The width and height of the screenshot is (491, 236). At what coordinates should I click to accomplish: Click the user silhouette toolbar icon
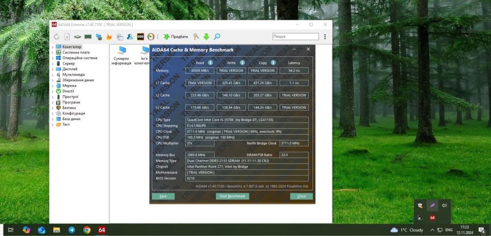click(130, 37)
